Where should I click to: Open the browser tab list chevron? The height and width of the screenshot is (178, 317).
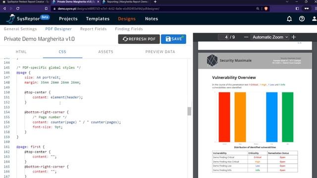tap(287, 2)
